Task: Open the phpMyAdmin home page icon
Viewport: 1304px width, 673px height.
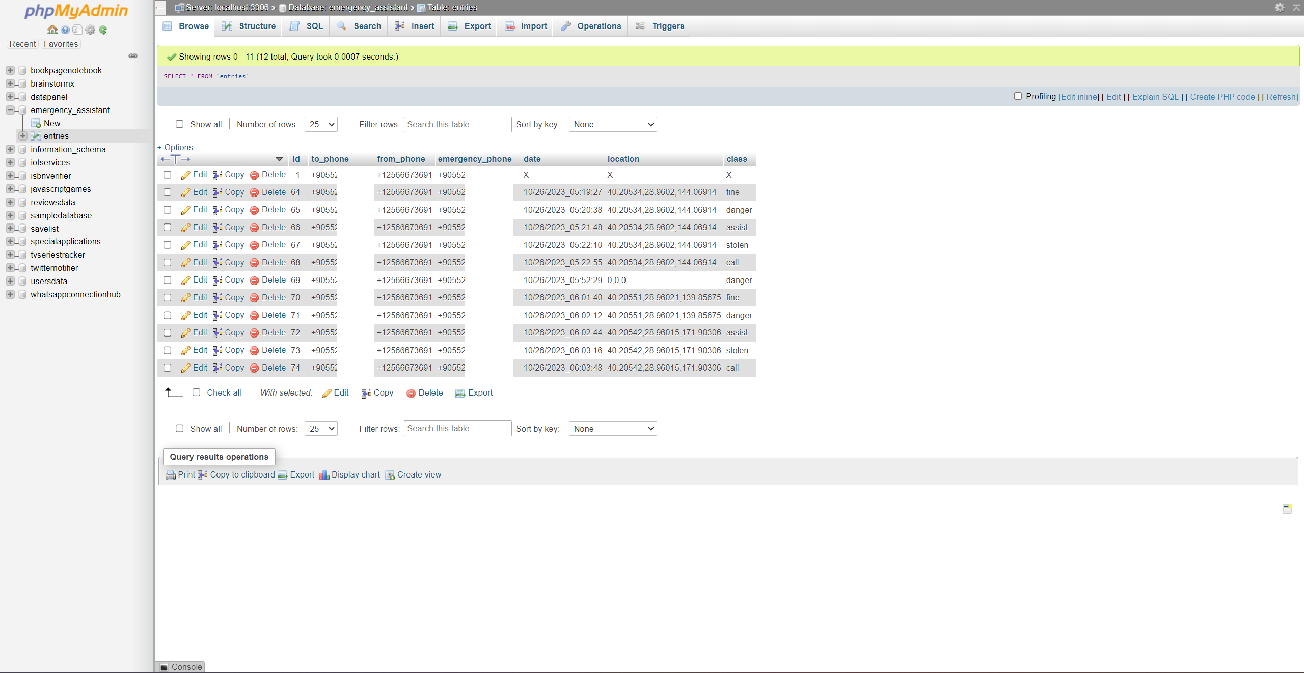Action: click(x=52, y=30)
